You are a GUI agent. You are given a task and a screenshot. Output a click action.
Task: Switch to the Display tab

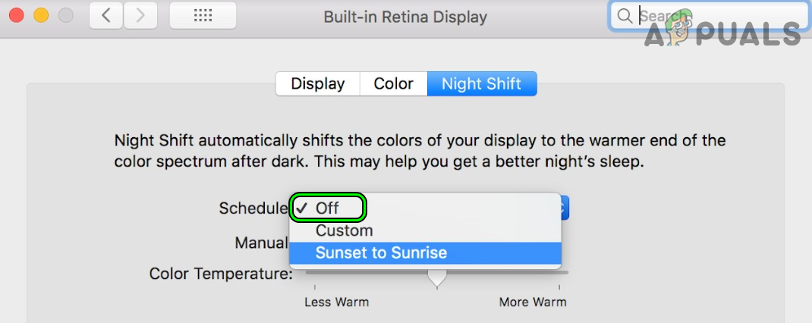(x=317, y=83)
